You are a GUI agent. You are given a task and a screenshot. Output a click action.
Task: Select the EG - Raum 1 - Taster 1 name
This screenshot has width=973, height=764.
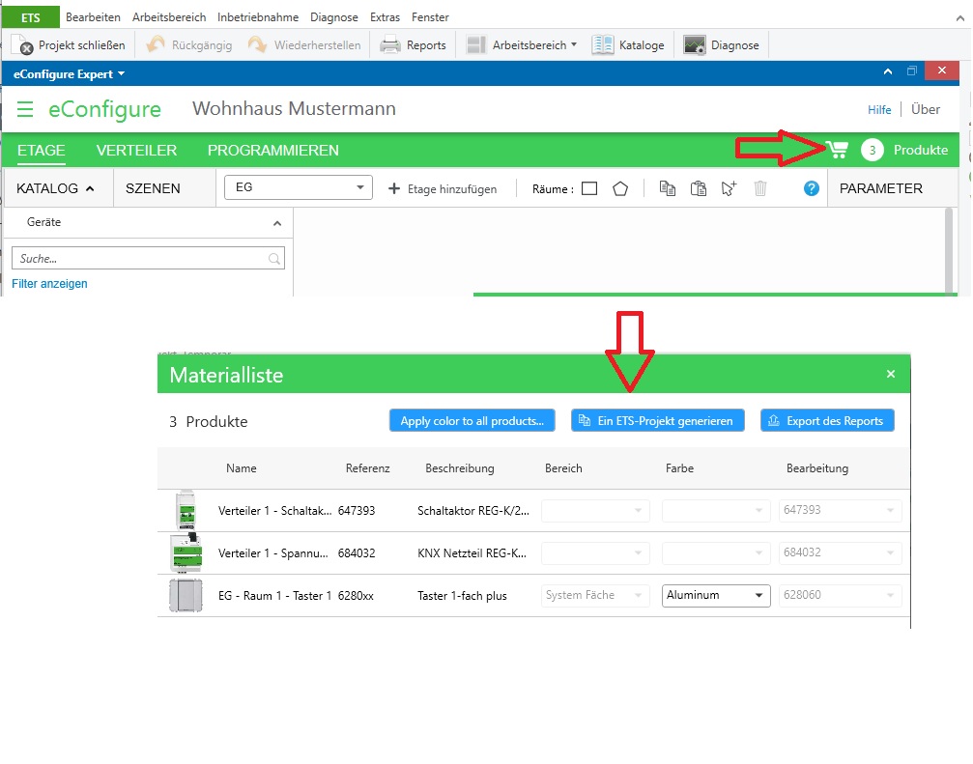pyautogui.click(x=274, y=595)
